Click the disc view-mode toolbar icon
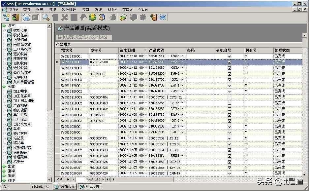 [26, 18]
